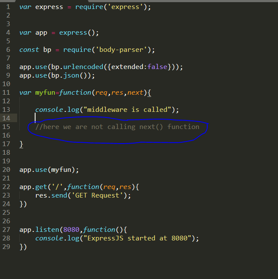Click the next parameter on line 11
This screenshot has width=278, height=279.
[x=135, y=93]
